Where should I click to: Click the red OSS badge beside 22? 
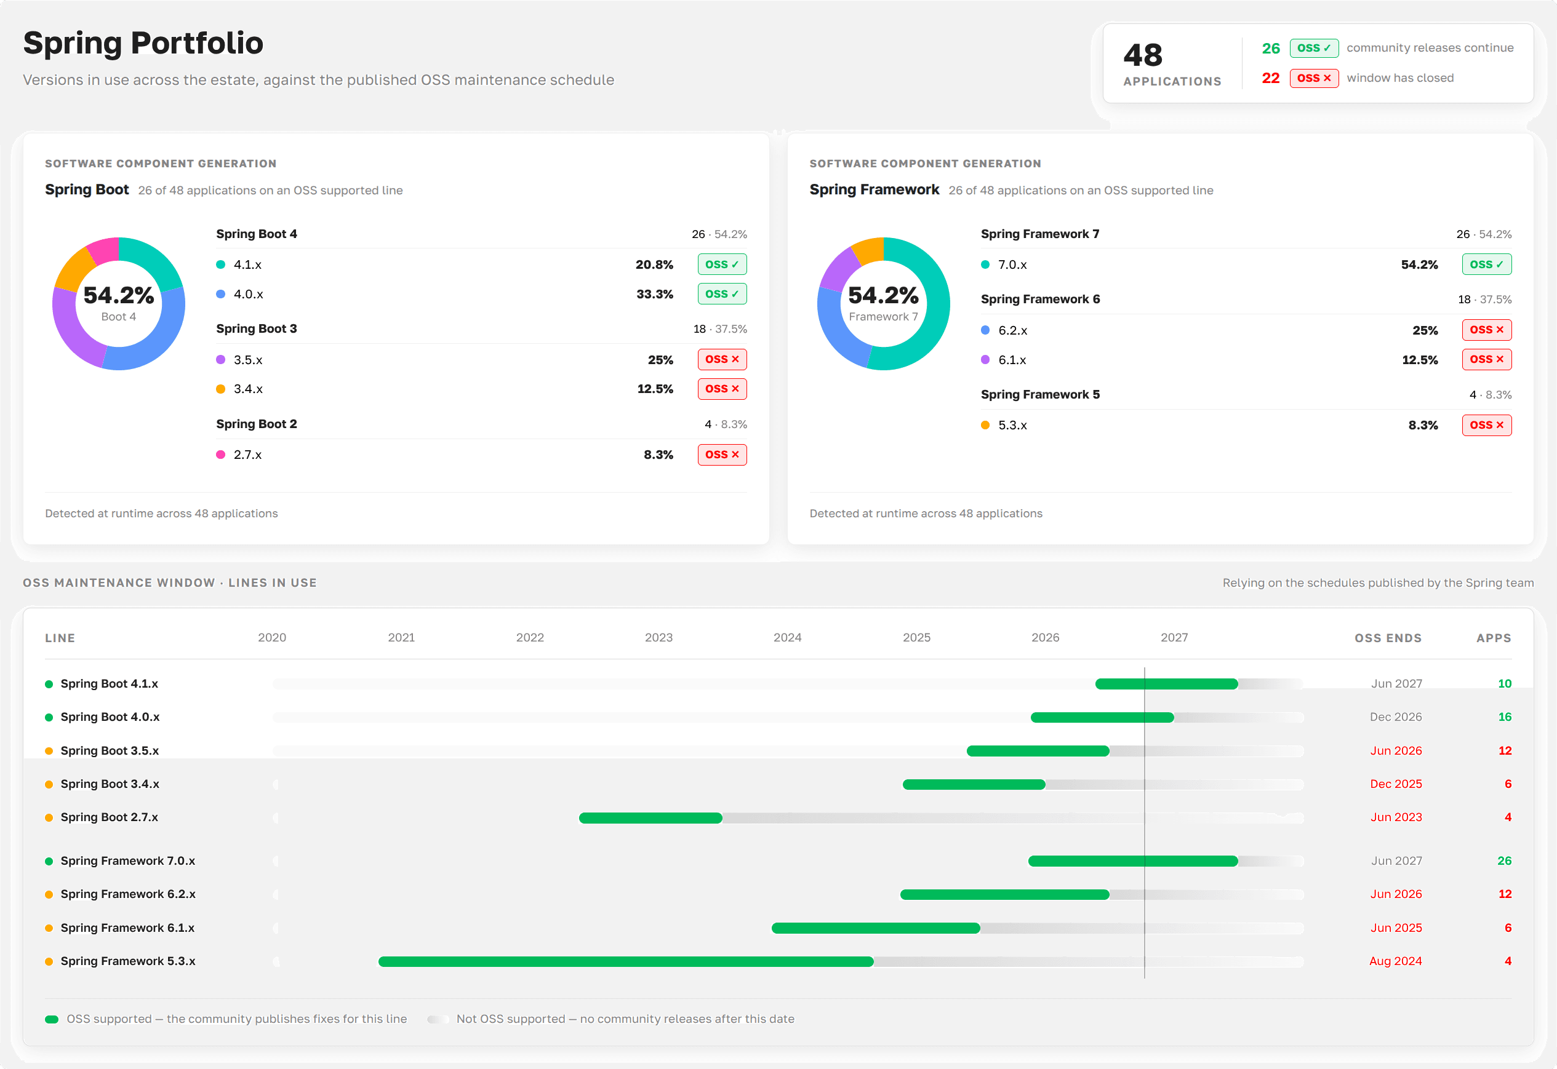1313,77
